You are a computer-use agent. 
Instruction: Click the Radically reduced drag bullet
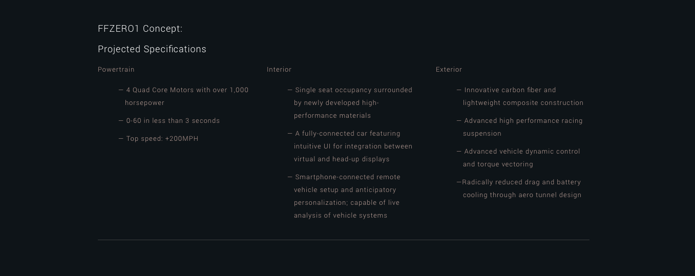[519, 188]
